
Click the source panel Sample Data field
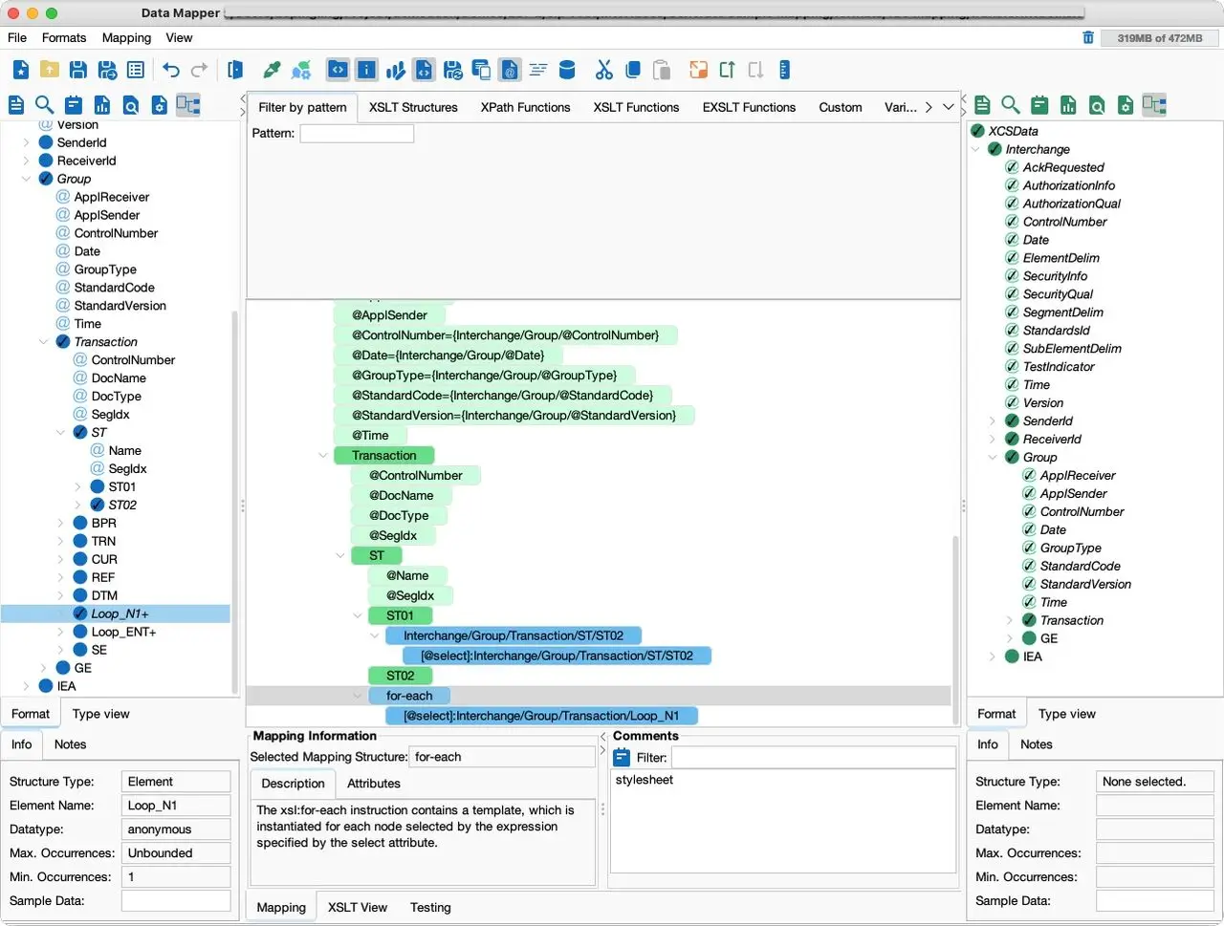176,900
